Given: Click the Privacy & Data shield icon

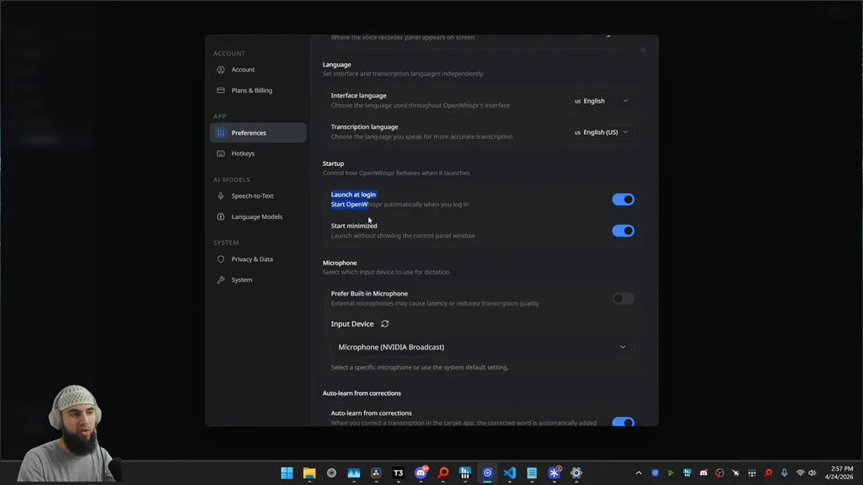Looking at the screenshot, I should [x=221, y=259].
